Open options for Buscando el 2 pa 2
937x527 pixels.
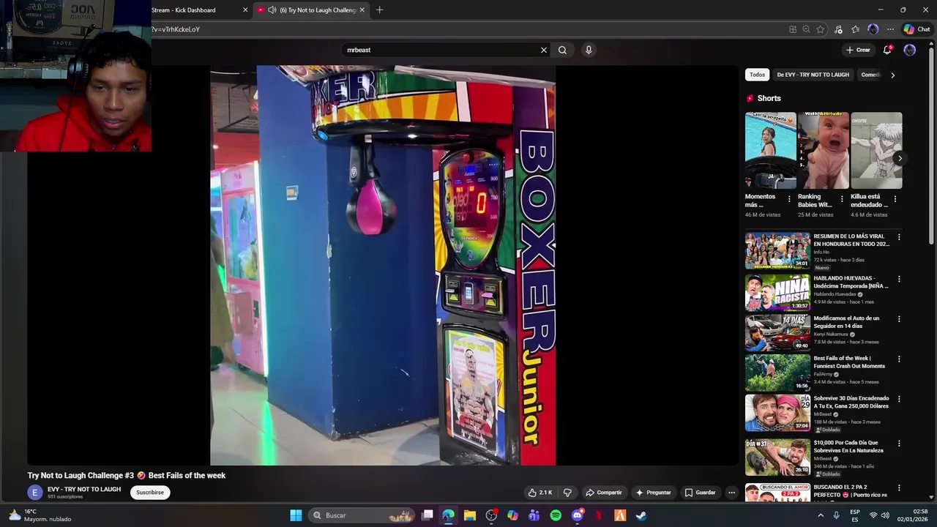click(899, 487)
